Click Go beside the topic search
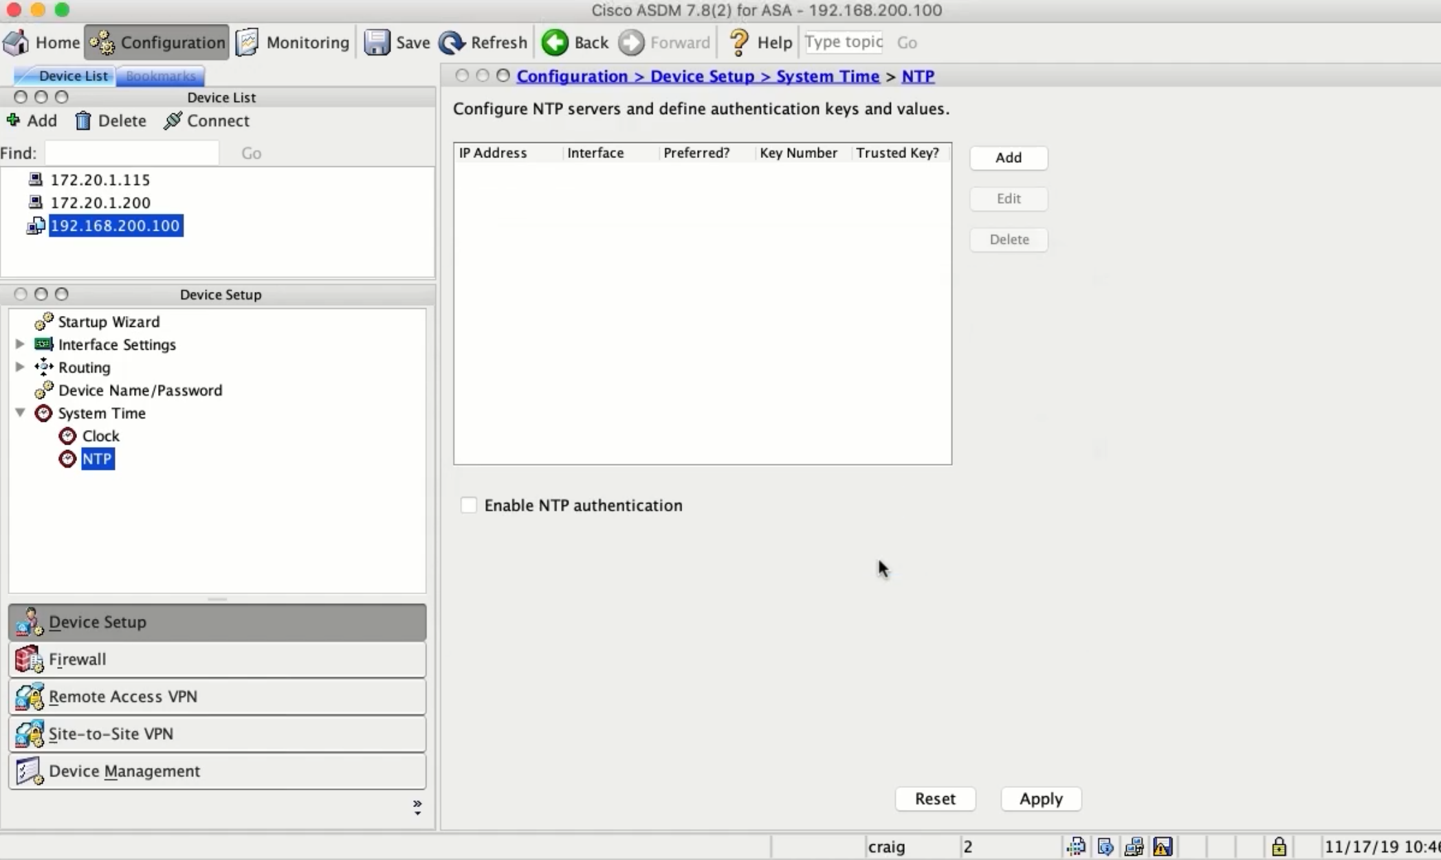This screenshot has height=860, width=1441. click(x=907, y=43)
